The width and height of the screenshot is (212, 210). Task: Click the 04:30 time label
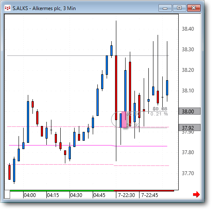76,195
